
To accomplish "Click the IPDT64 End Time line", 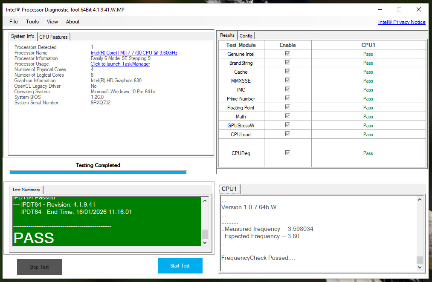I will pos(72,212).
